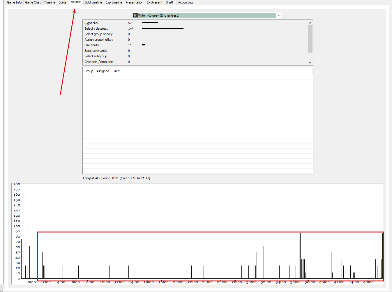
Task: Click Viktor_Kovalev (Enchantress) player field
Action: click(207, 15)
